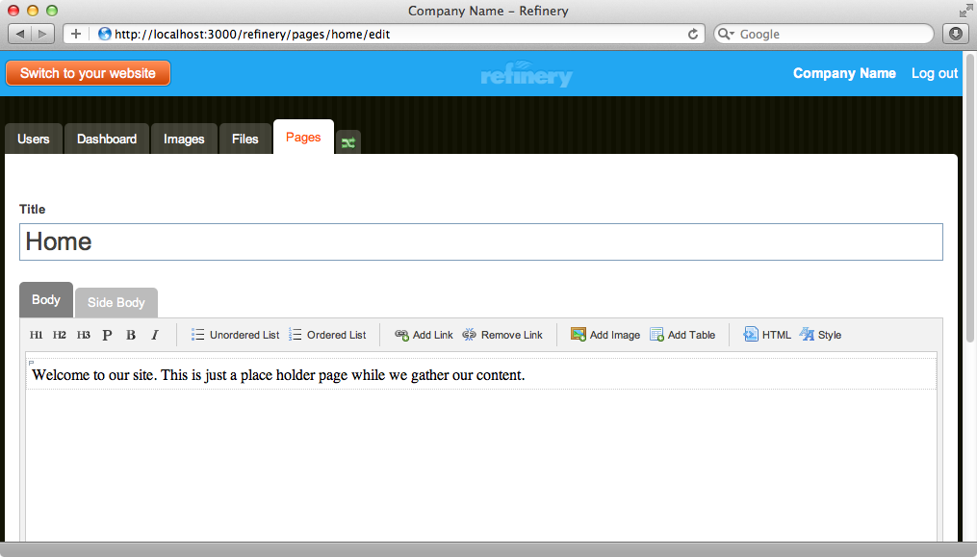Click Add Link in editor toolbar

pos(424,335)
